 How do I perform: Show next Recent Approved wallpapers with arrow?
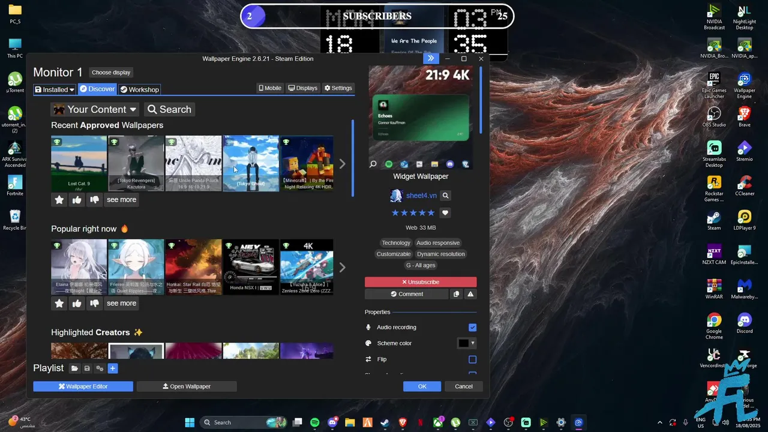pos(342,164)
